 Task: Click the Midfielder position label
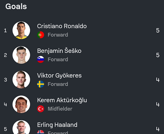[60, 109]
